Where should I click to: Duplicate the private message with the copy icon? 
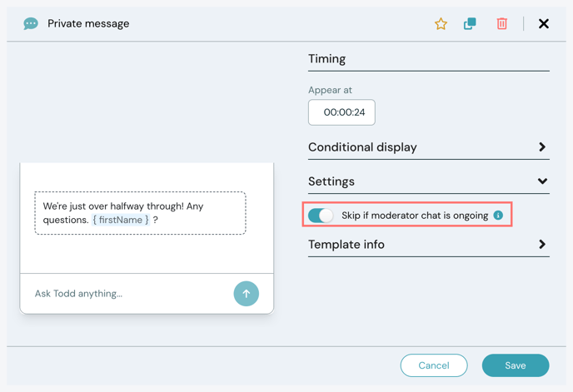tap(470, 24)
